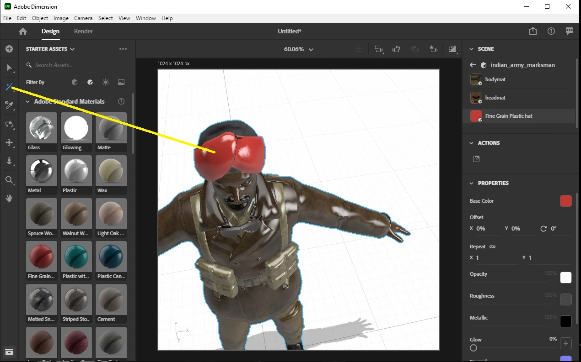Open the Object menu

[40, 18]
